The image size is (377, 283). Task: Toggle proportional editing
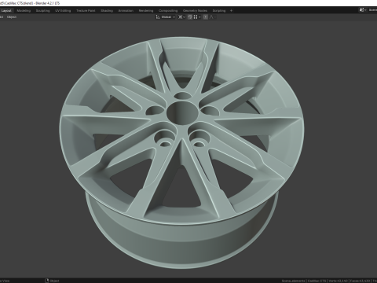click(206, 17)
